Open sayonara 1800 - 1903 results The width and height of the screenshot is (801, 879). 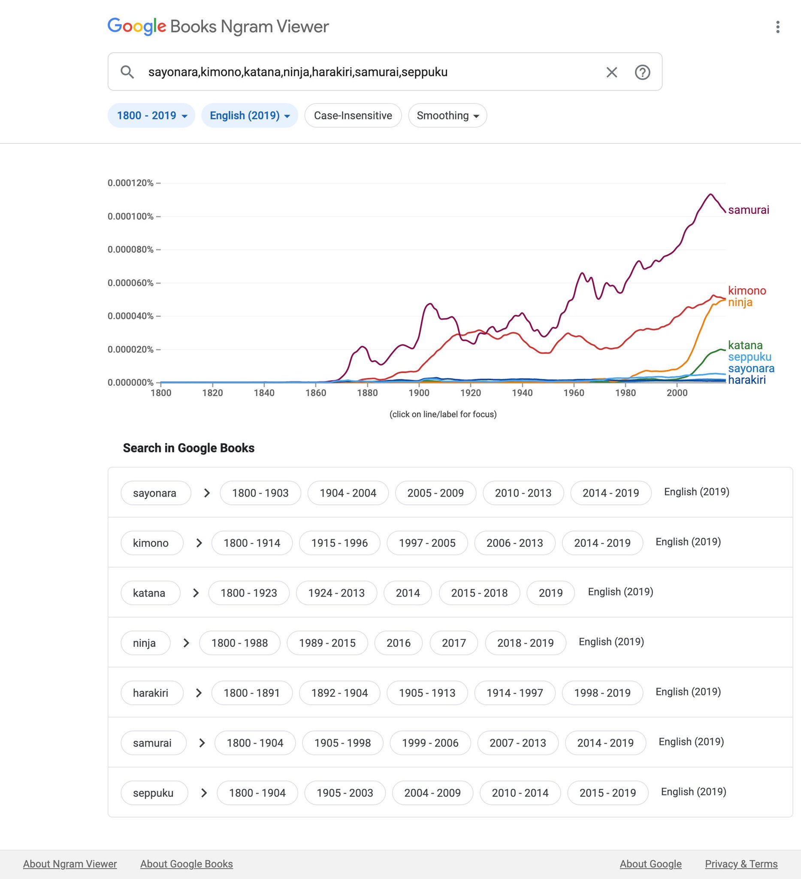tap(260, 493)
